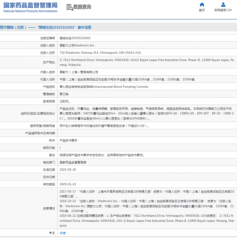The width and height of the screenshot is (237, 238).
Task: Click the 7611 Northland Drive production address
Action: pos(147,62)
